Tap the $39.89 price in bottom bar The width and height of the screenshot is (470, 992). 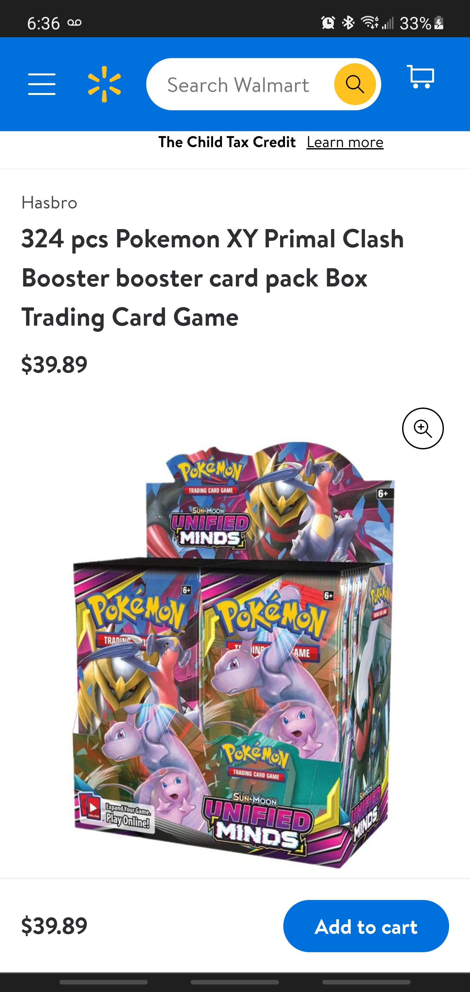(x=54, y=926)
